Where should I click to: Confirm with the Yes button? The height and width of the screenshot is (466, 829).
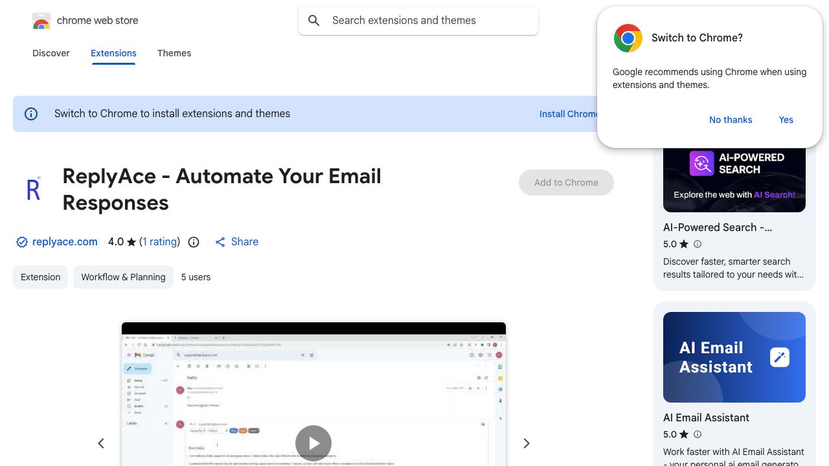click(x=786, y=120)
